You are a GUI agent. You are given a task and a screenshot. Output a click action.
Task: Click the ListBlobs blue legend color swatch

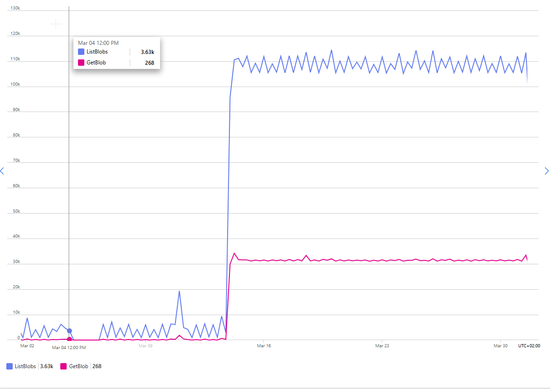(x=10, y=366)
